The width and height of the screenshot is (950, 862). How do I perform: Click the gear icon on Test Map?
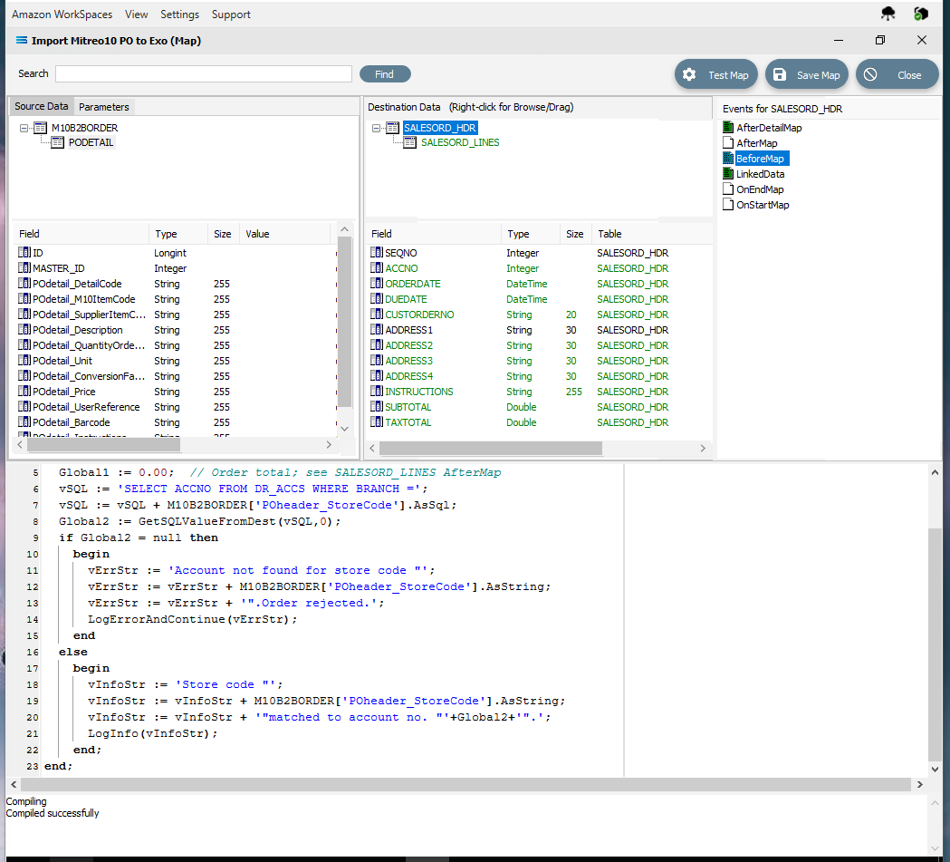click(689, 74)
